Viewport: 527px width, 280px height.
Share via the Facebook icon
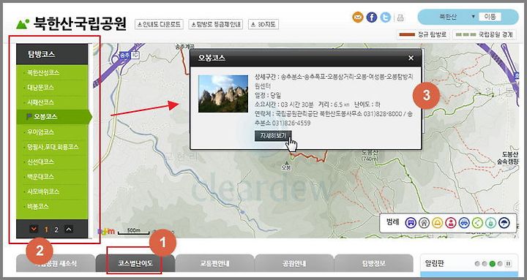coord(371,17)
